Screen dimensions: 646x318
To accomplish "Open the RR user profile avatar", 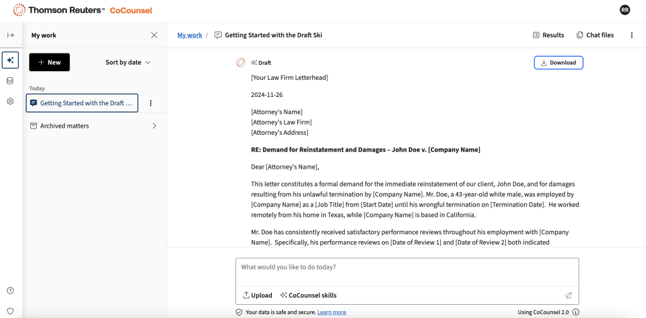I will point(625,10).
